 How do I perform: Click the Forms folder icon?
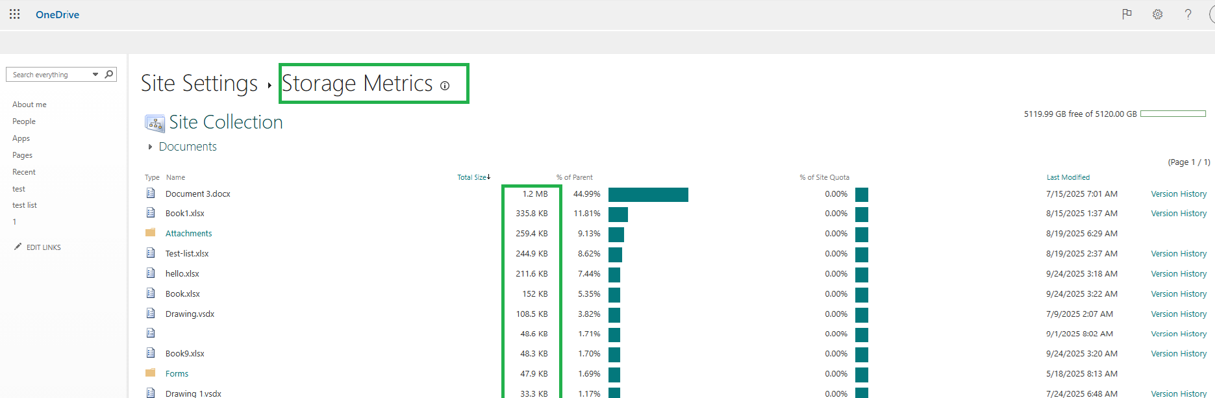(151, 373)
